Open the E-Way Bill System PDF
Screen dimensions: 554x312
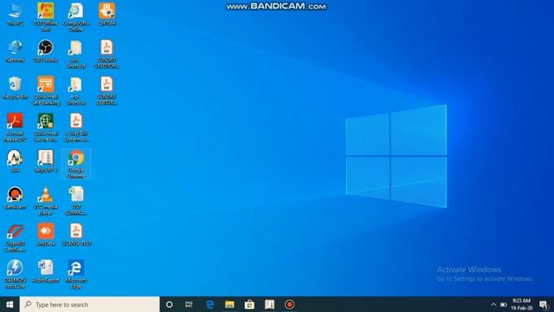point(76,127)
